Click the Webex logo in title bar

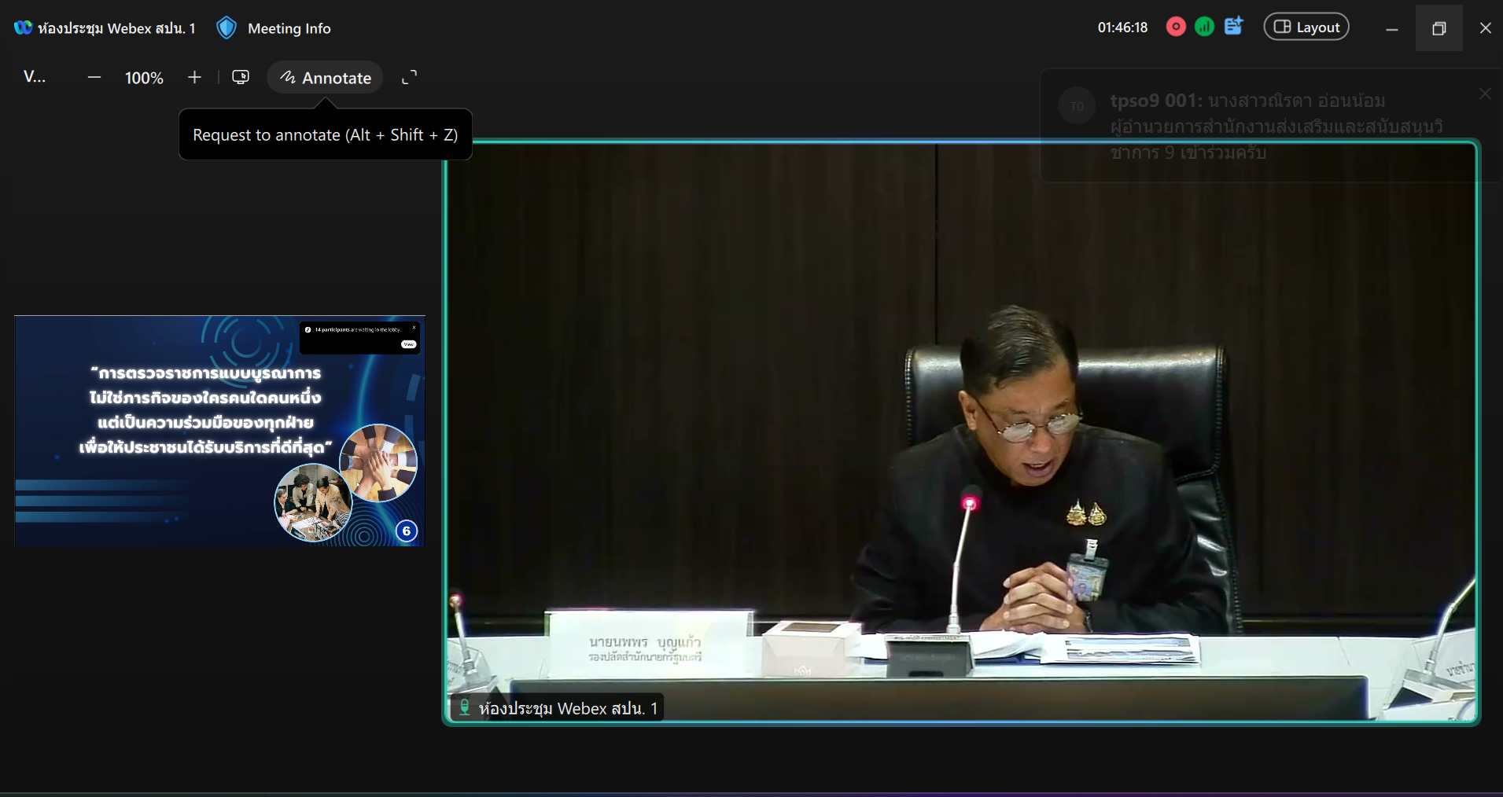pos(23,28)
